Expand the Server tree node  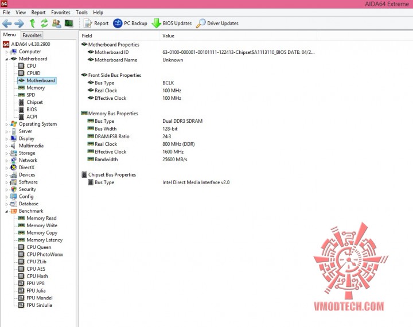point(7,131)
